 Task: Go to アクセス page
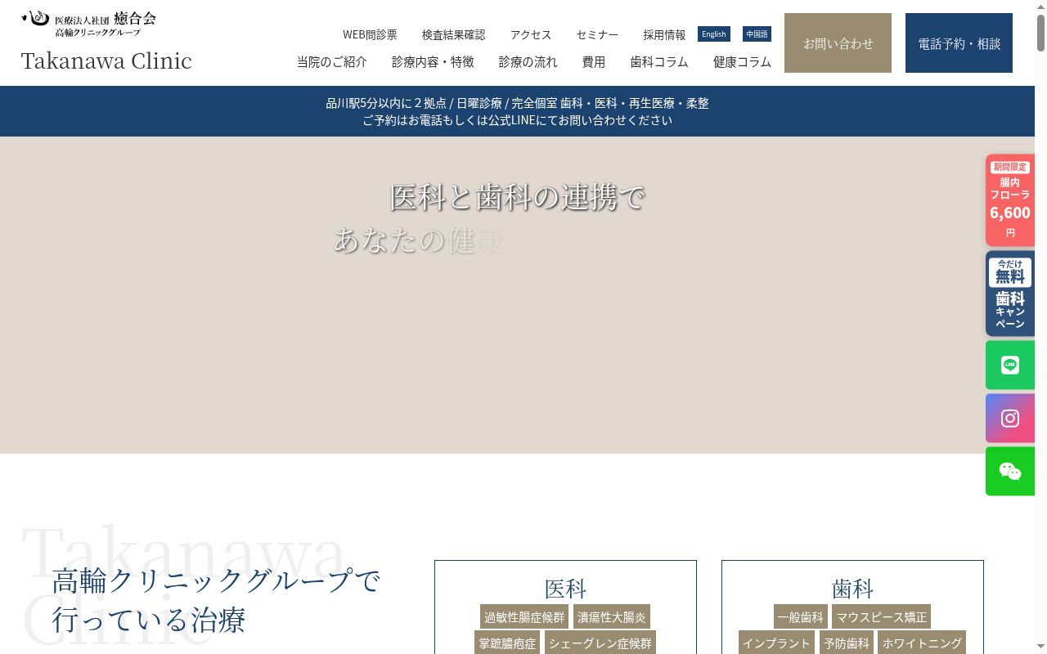tap(531, 34)
